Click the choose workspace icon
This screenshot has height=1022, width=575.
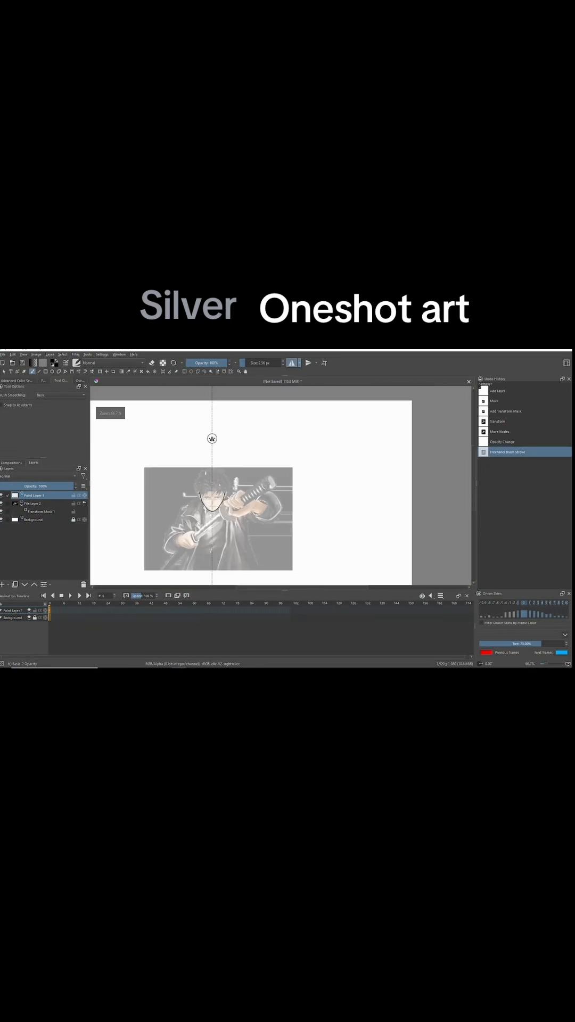pyautogui.click(x=566, y=362)
